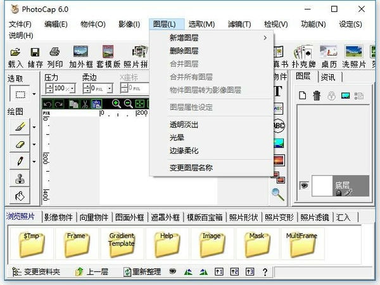Click the 储存 save icon
380x285 pixels.
(35, 52)
